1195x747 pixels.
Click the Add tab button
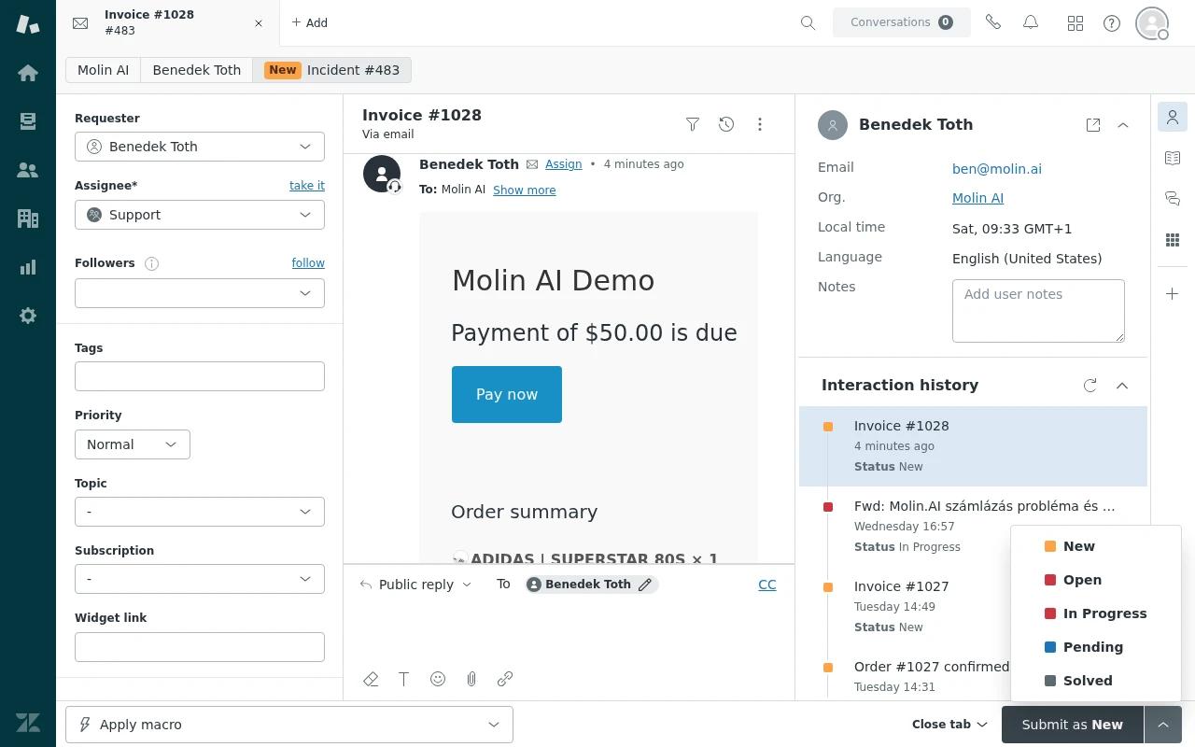309,23
